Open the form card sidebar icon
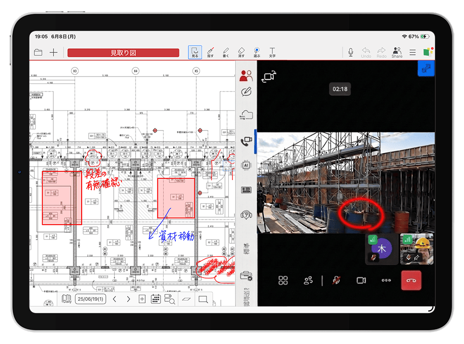The height and width of the screenshot is (344, 464). [x=246, y=189]
